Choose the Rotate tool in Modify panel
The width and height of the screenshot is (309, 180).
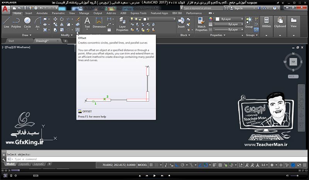click(62, 19)
